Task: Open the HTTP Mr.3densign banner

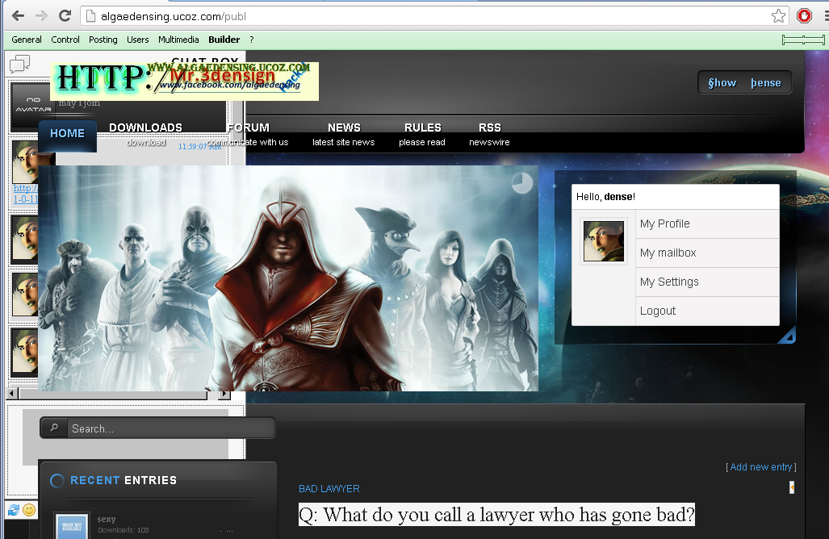Action: [185, 81]
